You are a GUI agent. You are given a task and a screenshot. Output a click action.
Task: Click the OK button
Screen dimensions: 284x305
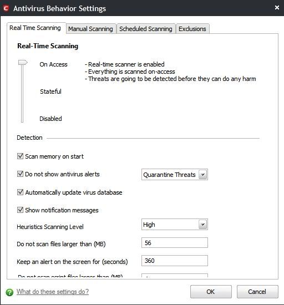click(x=211, y=292)
